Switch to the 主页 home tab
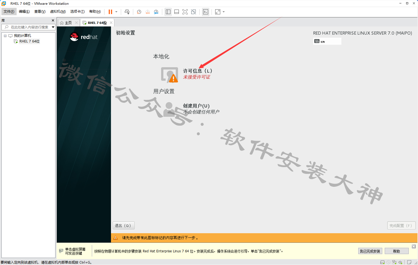418x265 pixels. [68, 23]
